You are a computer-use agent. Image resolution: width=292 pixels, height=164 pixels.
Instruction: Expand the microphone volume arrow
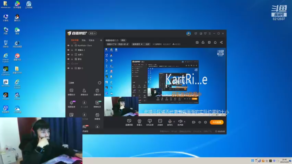(174, 122)
